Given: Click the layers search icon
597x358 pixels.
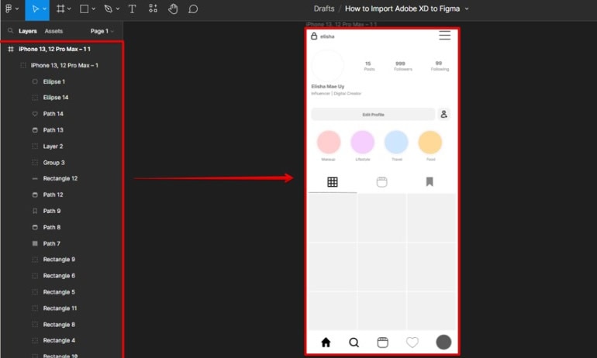Looking at the screenshot, I should pyautogui.click(x=10, y=31).
